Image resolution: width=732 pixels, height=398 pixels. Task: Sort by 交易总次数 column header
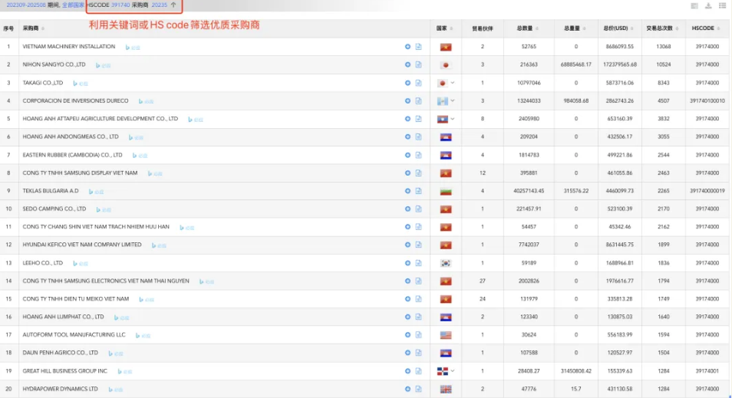(660, 28)
